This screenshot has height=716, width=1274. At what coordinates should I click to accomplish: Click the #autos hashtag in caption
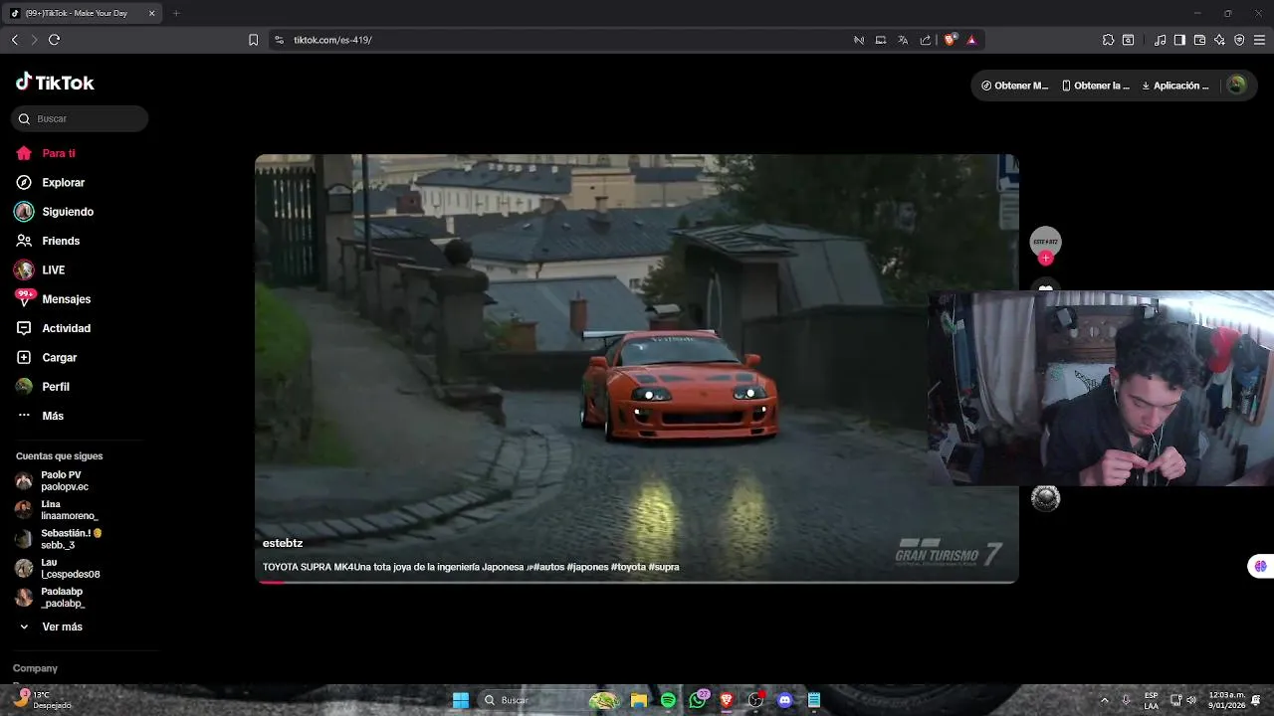(548, 567)
